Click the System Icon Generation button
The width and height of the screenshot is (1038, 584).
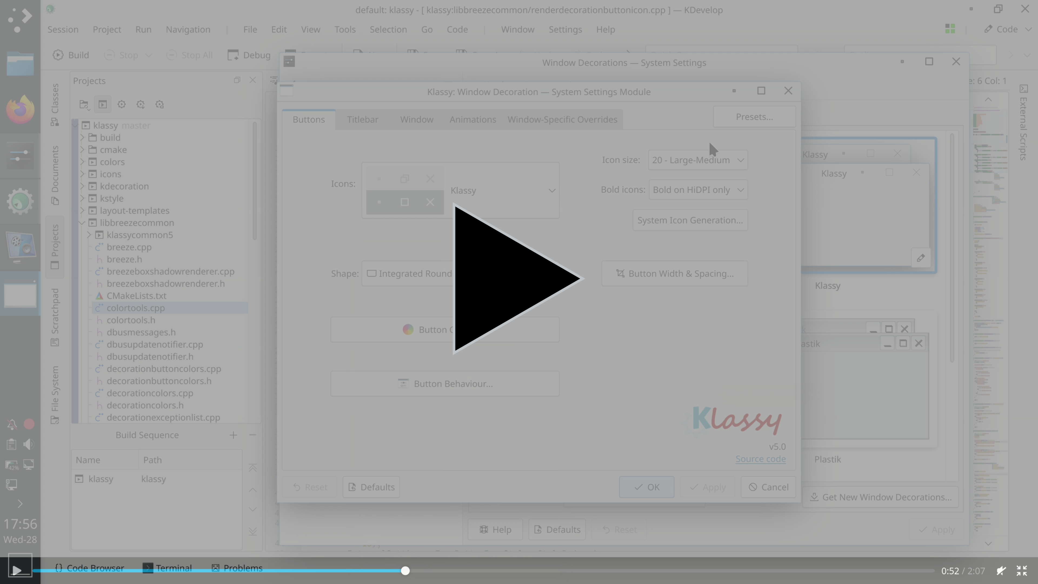click(690, 220)
